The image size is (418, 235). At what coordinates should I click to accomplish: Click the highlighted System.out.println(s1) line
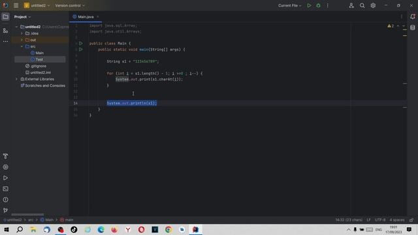[132, 103]
